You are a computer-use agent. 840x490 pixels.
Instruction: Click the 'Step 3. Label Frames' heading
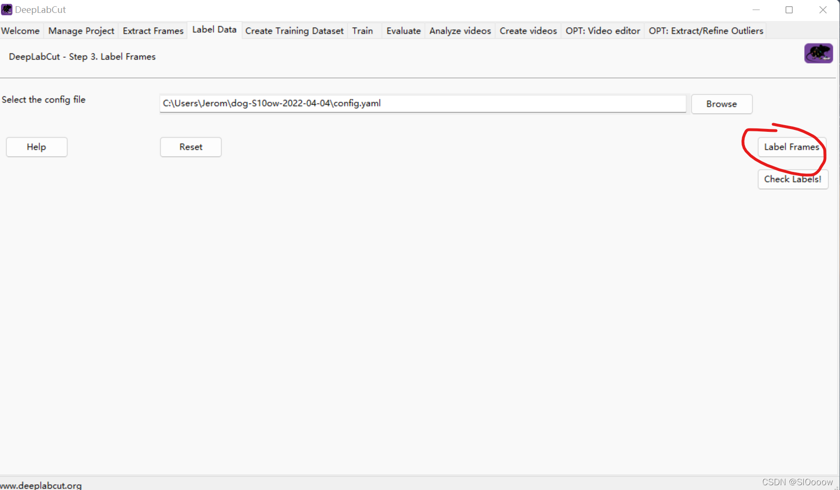[82, 57]
